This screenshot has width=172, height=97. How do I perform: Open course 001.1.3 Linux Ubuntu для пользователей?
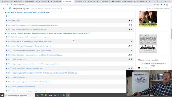[x=25, y=68]
